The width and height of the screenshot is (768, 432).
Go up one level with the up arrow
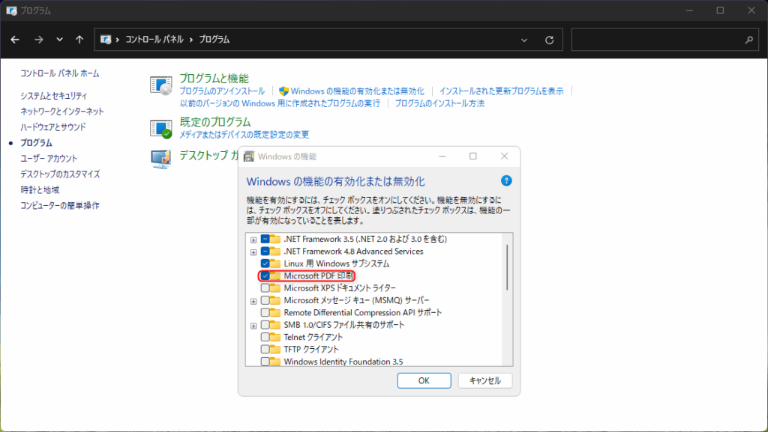pyautogui.click(x=79, y=40)
